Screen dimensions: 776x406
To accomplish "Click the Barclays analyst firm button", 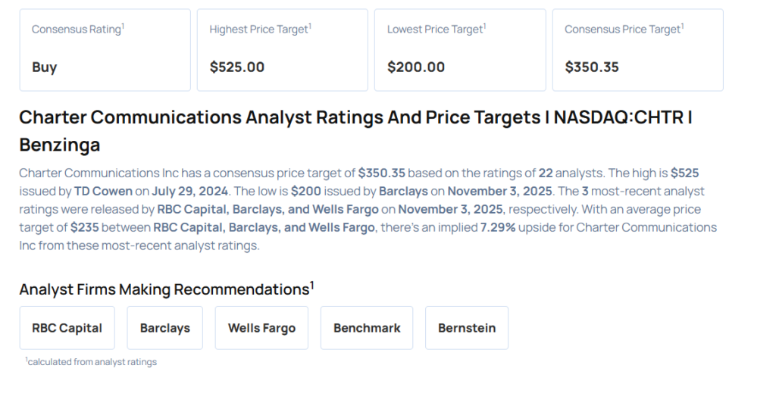I will [164, 328].
